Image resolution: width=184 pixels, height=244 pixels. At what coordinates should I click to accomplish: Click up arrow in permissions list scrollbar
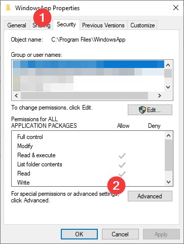pos(168,135)
